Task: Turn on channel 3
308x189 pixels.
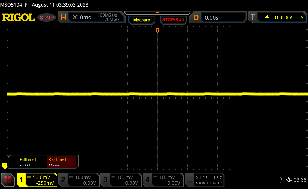Action: coord(121,180)
